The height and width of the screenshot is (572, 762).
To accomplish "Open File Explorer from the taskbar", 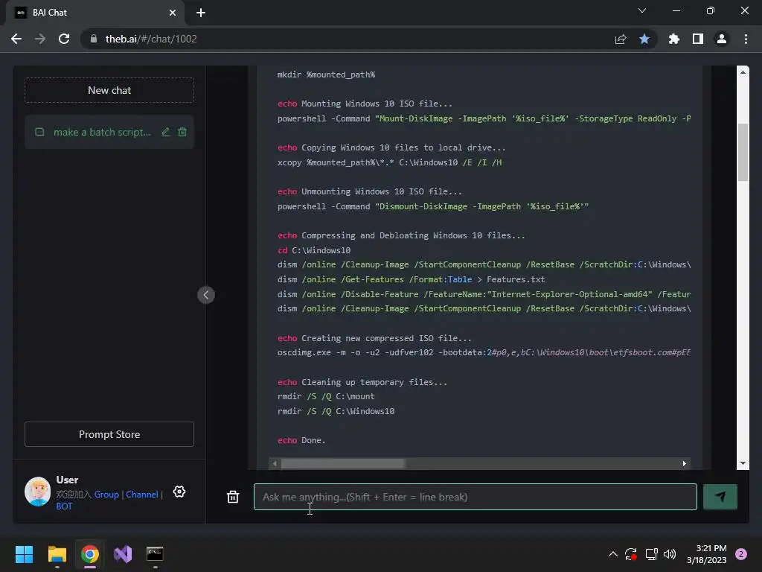I will click(x=57, y=554).
